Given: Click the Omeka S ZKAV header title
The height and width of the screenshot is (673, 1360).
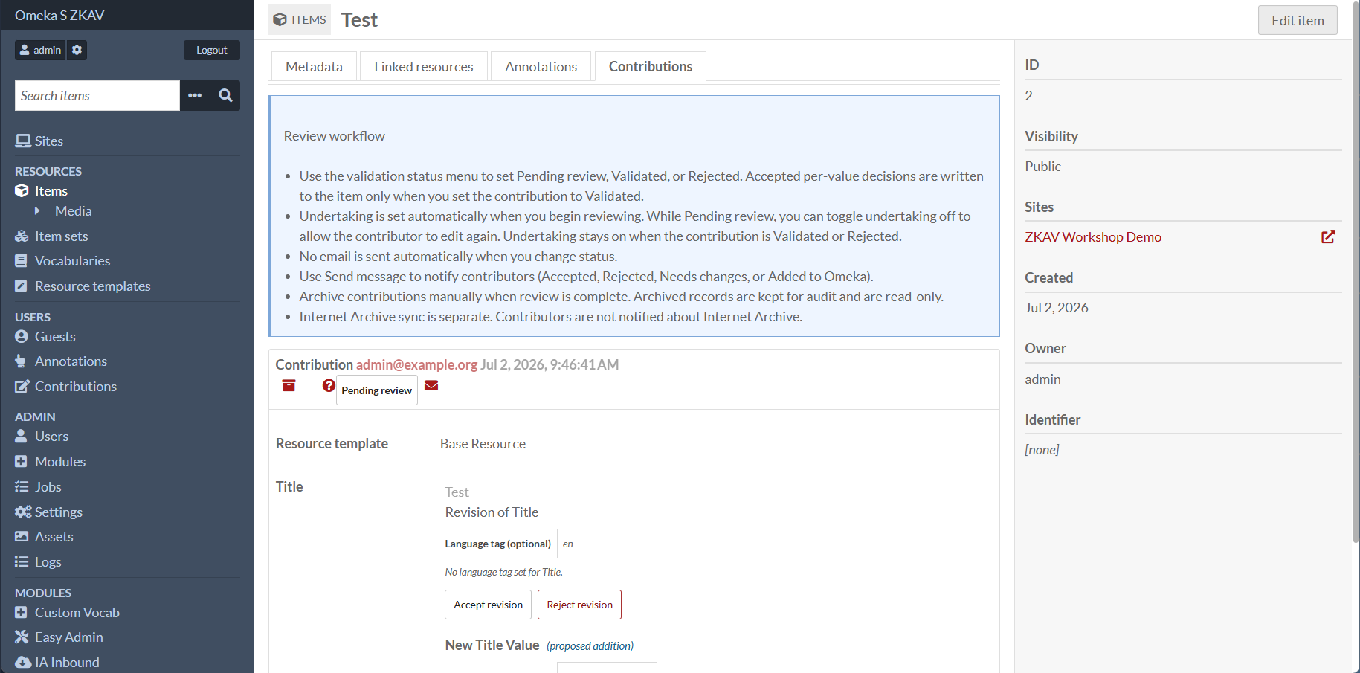Looking at the screenshot, I should [59, 15].
